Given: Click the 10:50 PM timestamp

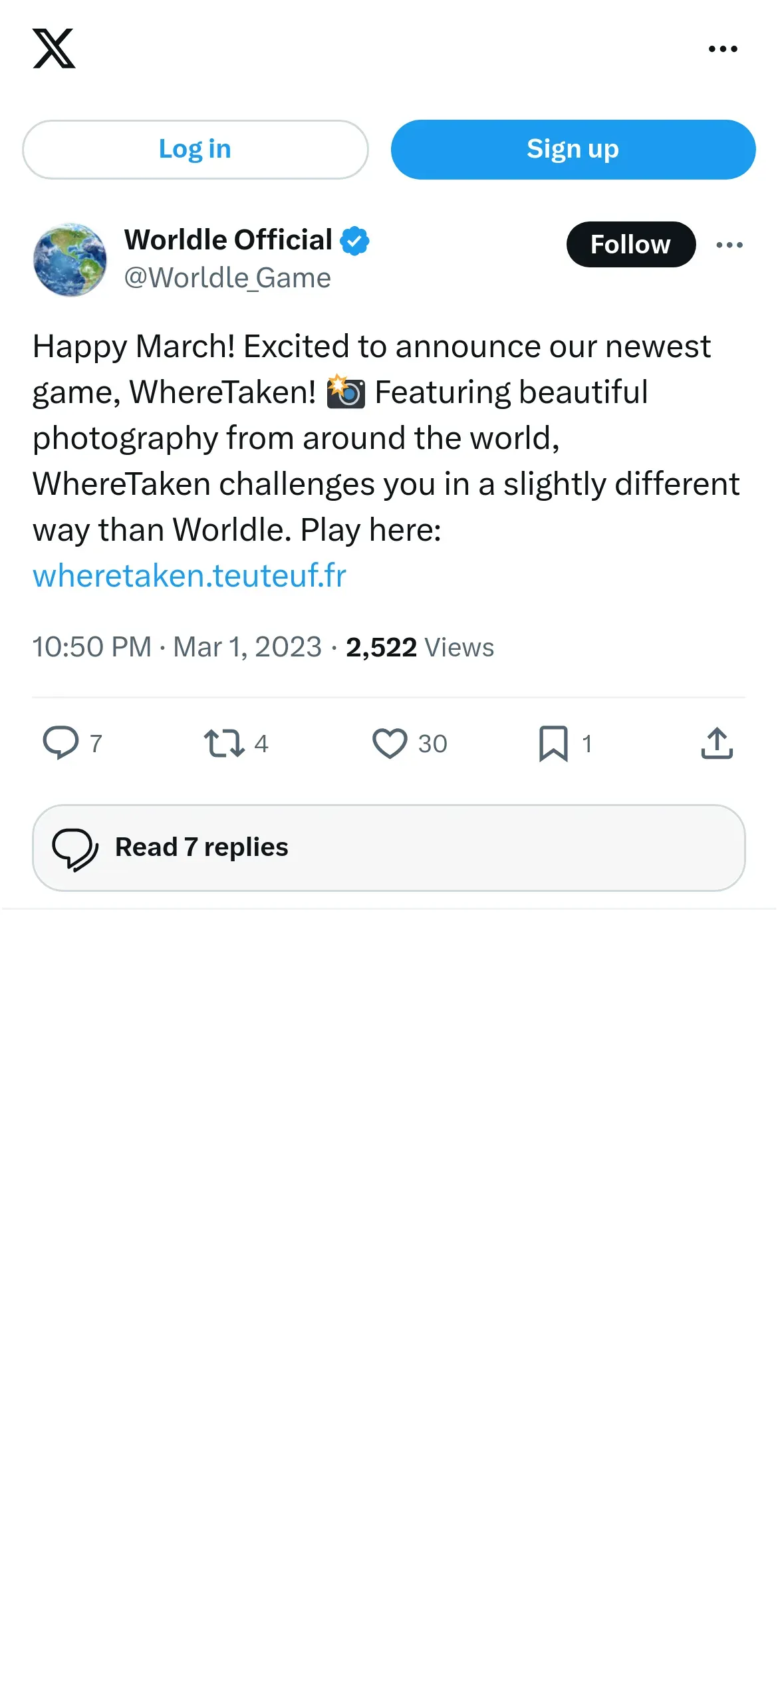Looking at the screenshot, I should (92, 647).
